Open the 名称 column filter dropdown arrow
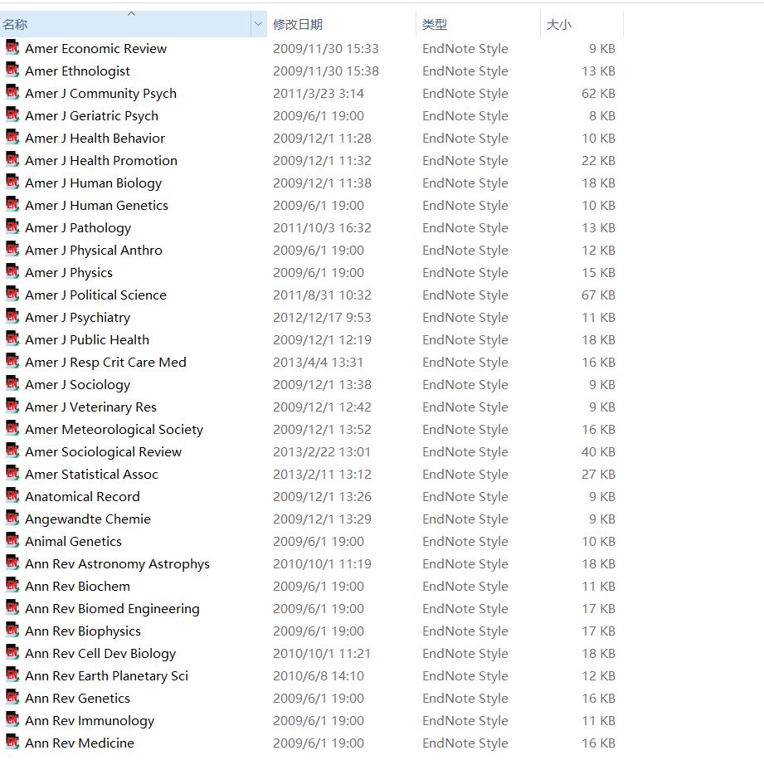The width and height of the screenshot is (764, 765). pos(258,24)
